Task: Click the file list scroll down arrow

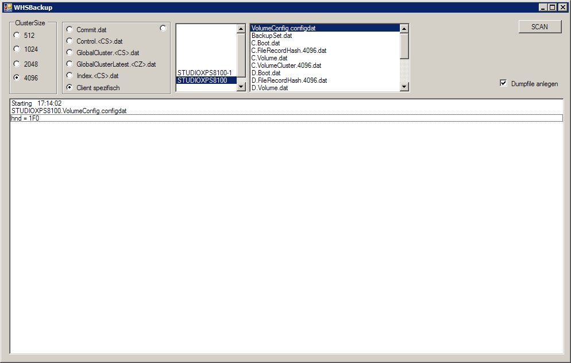Action: [x=404, y=87]
